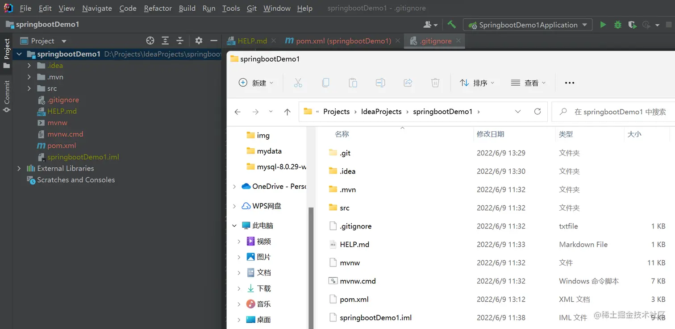Expand the .mvn folder in project tree
Image resolution: width=675 pixels, height=329 pixels.
(29, 77)
